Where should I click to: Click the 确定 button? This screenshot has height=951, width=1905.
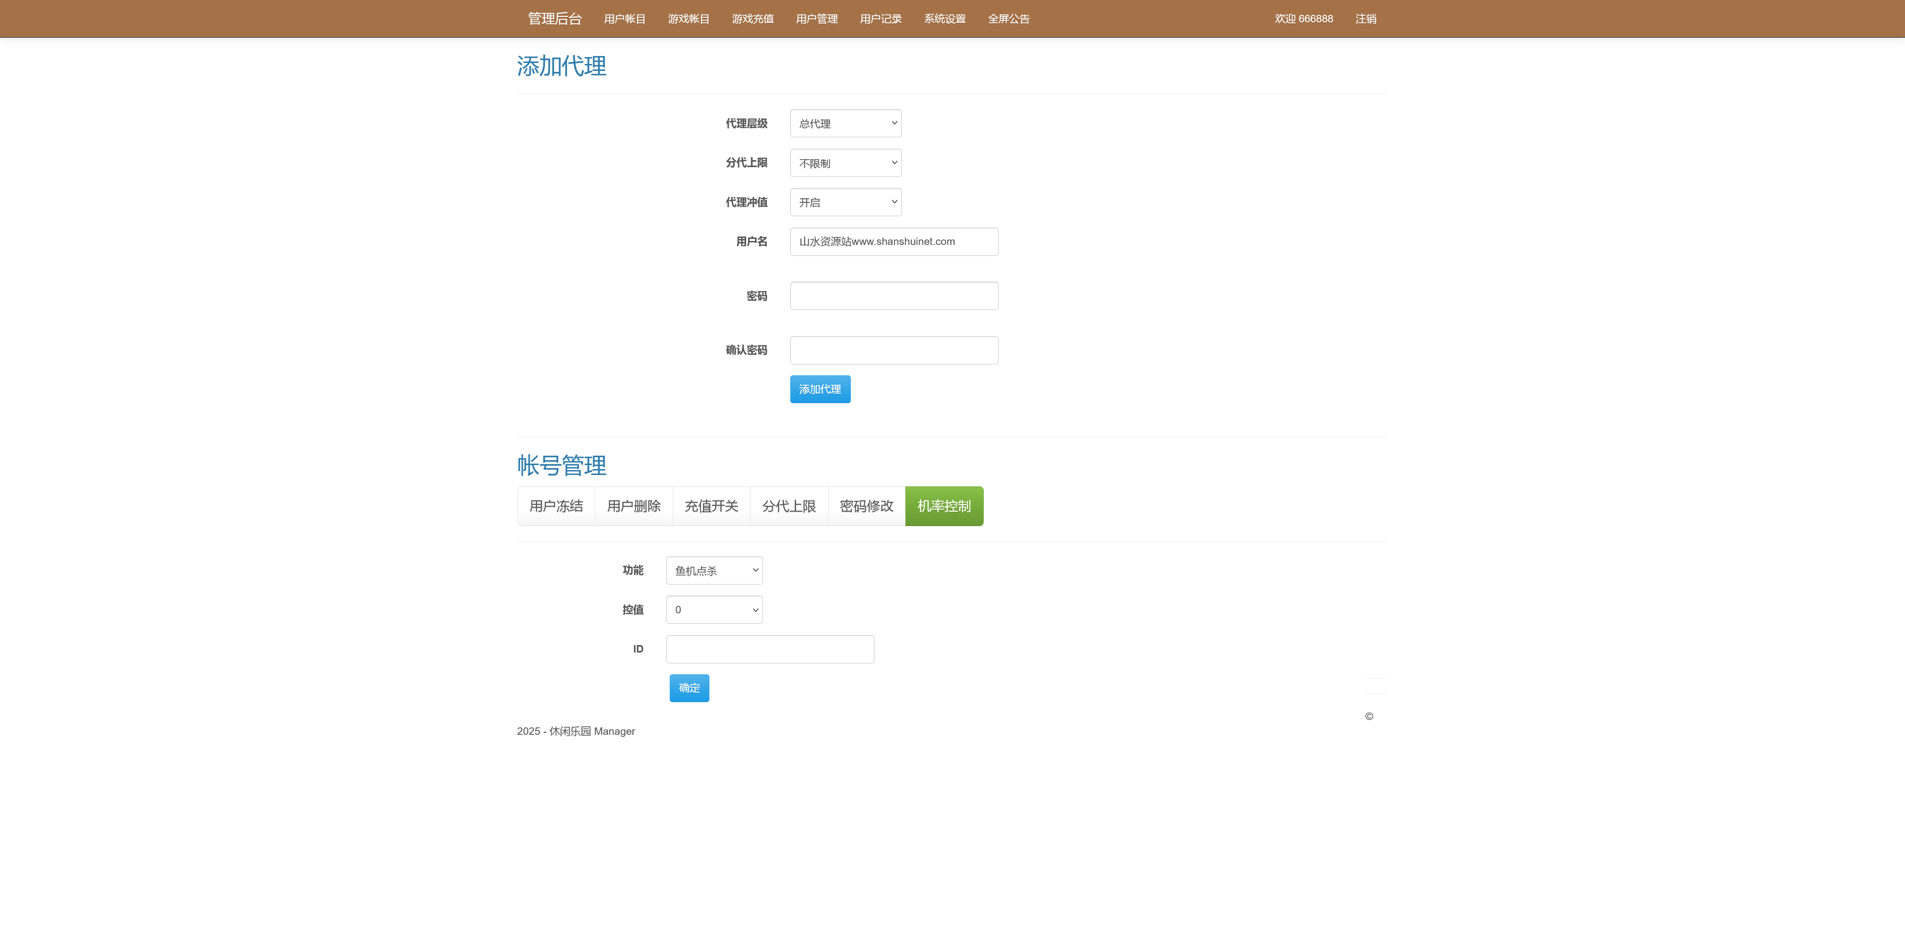688,687
